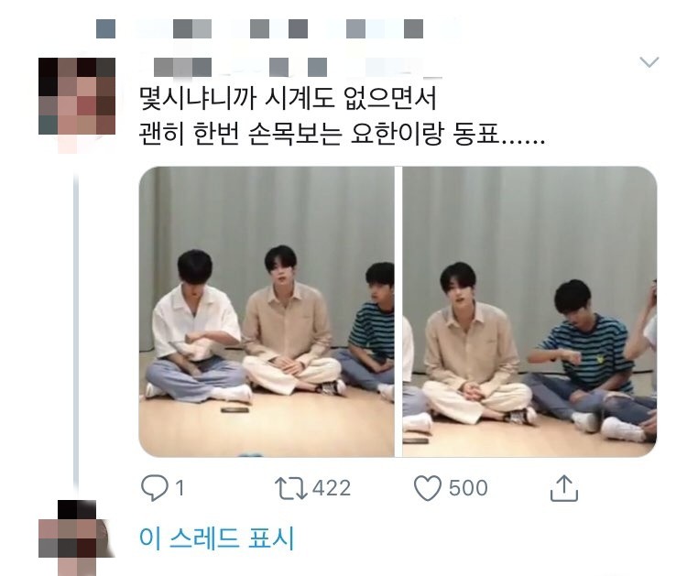
Task: Click the blurred retweeted-by header line
Action: [278, 29]
